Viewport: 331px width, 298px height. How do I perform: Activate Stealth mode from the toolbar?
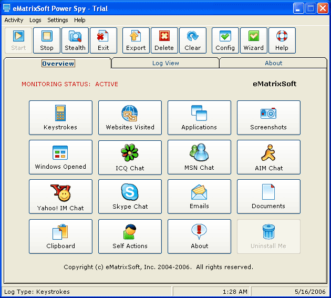75,40
